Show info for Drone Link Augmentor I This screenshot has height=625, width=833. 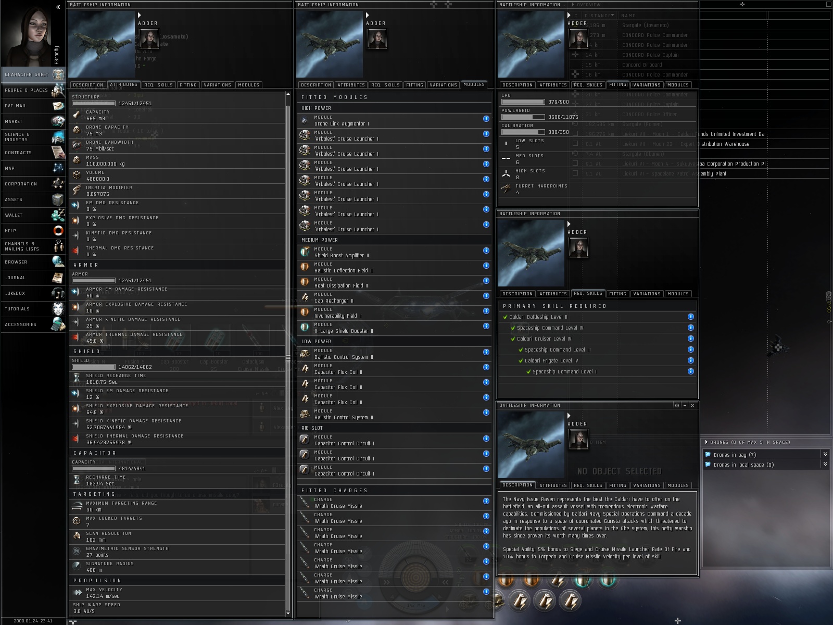pyautogui.click(x=486, y=119)
